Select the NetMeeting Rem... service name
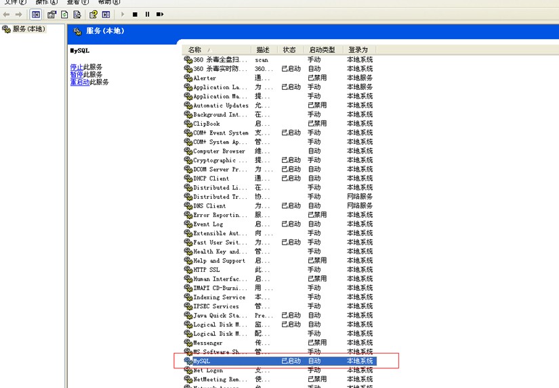559x388 pixels. [220, 379]
